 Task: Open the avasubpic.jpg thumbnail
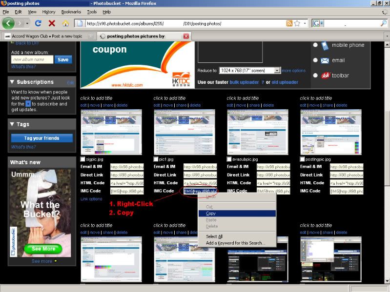(x=258, y=132)
